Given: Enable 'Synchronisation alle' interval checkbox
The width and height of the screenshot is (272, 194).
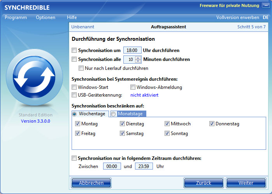Looking at the screenshot, I should click(74, 59).
